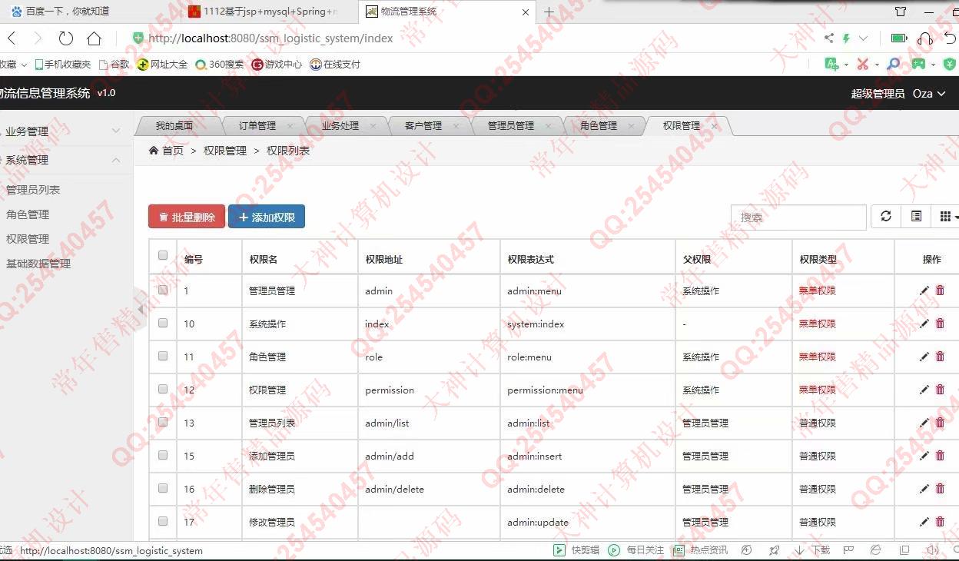Toggle the select-all checkbox in the table header
The image size is (959, 561).
(163, 255)
